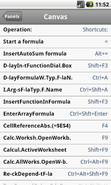Go back using the Panels button
The image size is (111, 185).
point(12,16)
